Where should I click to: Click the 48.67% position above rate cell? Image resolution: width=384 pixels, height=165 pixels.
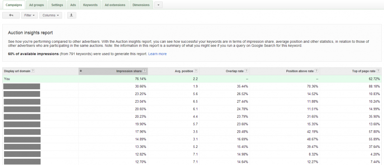pos(313,139)
